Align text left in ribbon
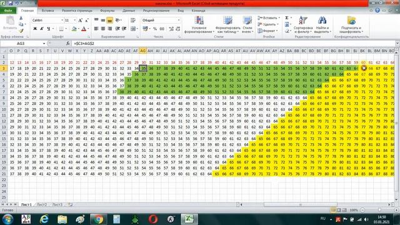400x225 pixels. 96,29
